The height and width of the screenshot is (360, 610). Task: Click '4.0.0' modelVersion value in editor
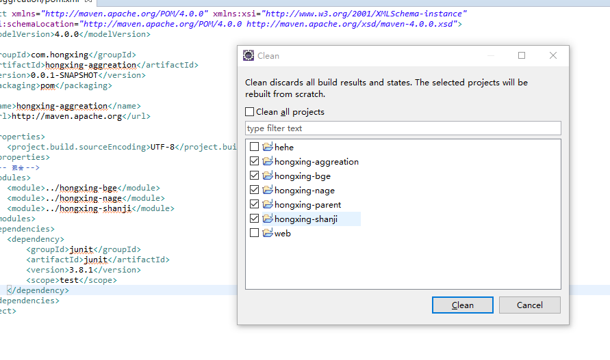66,34
